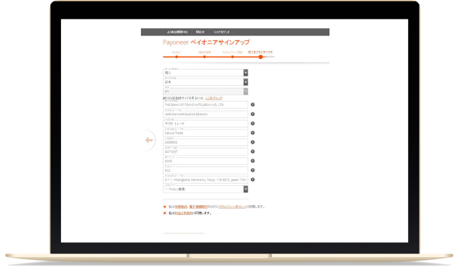Open the 料金と手数料 fees link

(x=184, y=213)
